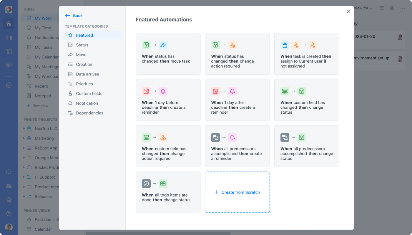Click the plus circle add icon
Image resolution: width=412 pixels, height=235 pixels.
point(9,85)
